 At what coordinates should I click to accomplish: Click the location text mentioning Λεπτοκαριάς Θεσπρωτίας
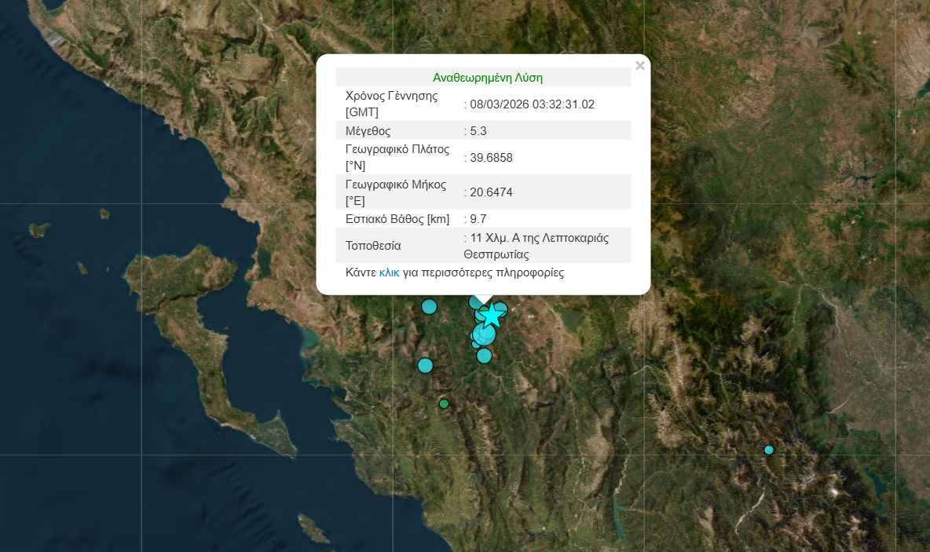538,246
